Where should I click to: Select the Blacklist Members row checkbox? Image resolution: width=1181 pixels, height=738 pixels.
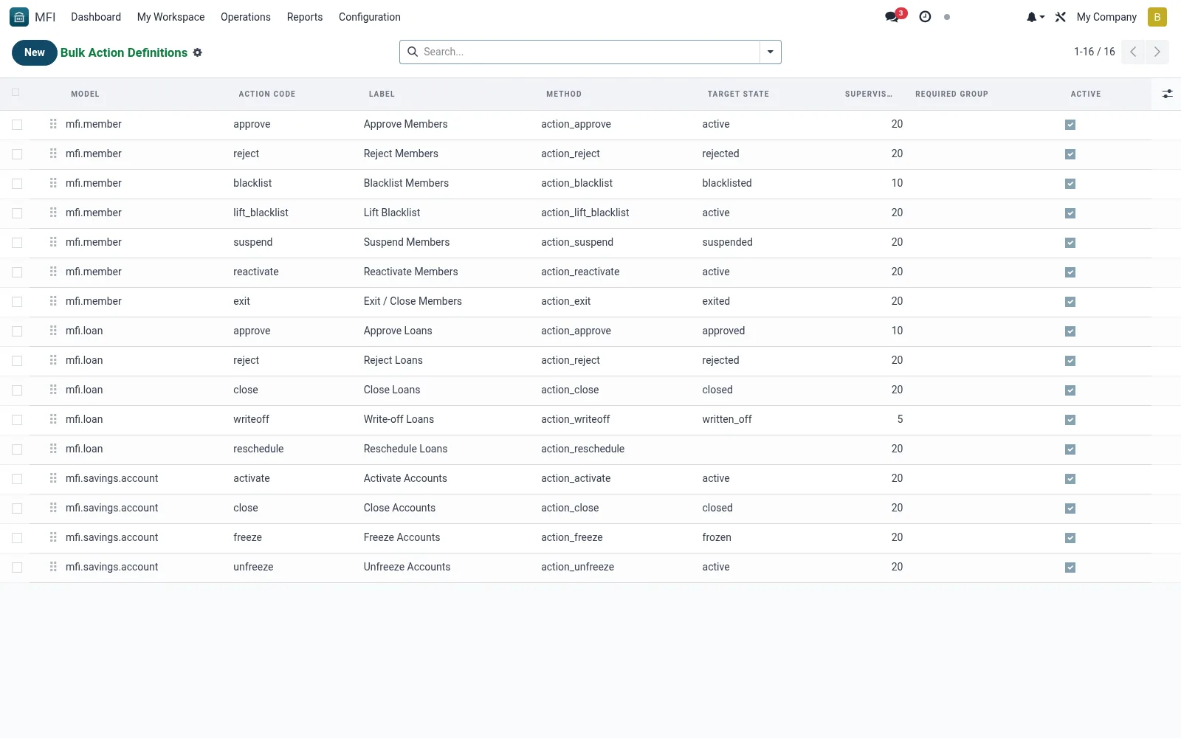pos(17,184)
